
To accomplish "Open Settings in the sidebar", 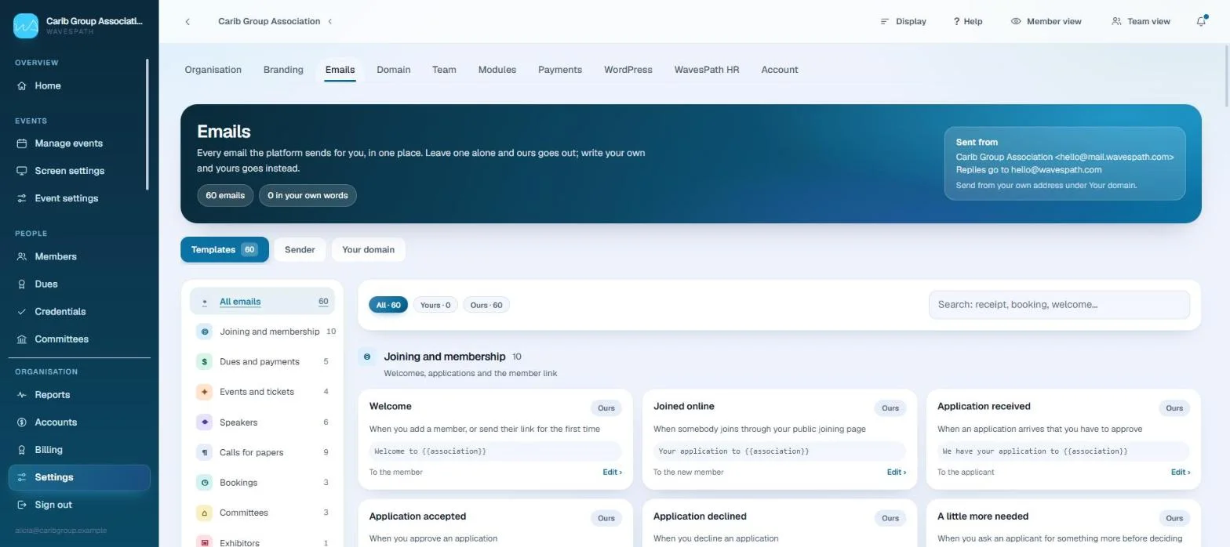I will (79, 477).
